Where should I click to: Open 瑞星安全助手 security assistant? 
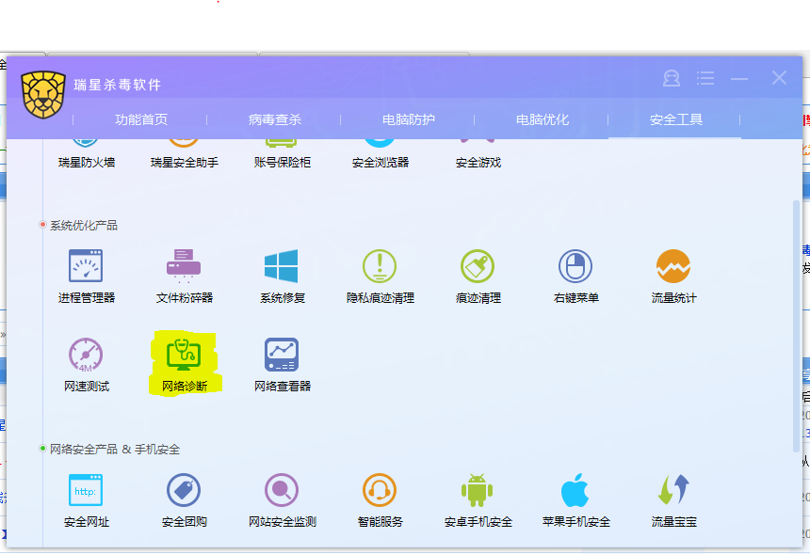[x=184, y=154]
